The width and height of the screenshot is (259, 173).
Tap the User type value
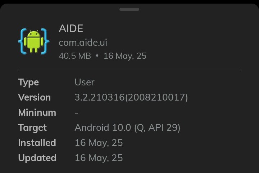pyautogui.click(x=85, y=82)
